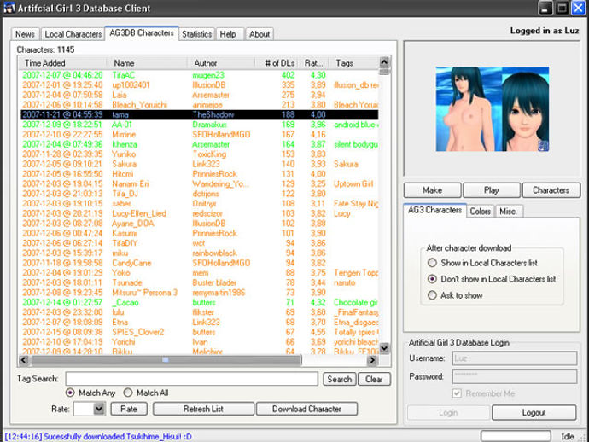This screenshot has width=589, height=442.
Task: Sort by # of DLs column
Action: coord(277,63)
